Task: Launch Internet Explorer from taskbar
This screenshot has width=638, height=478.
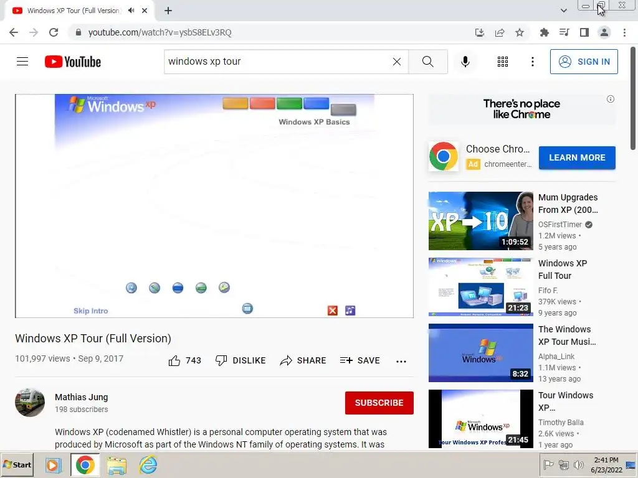Action: (x=148, y=464)
